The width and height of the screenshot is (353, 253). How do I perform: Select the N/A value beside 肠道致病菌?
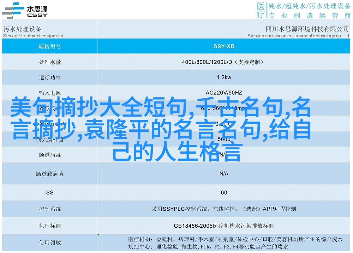tap(224, 173)
